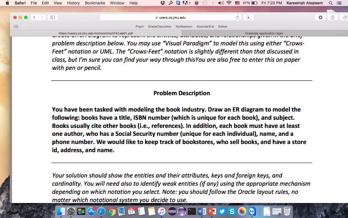The height and width of the screenshot is (218, 348).
Task: Open the Twitter app in the Dock
Action: (x=222, y=212)
